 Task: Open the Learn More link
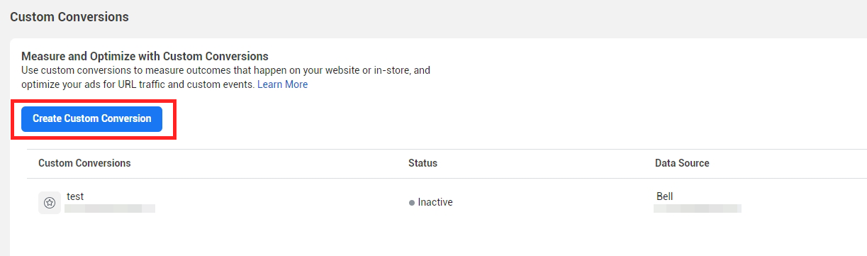pos(282,84)
